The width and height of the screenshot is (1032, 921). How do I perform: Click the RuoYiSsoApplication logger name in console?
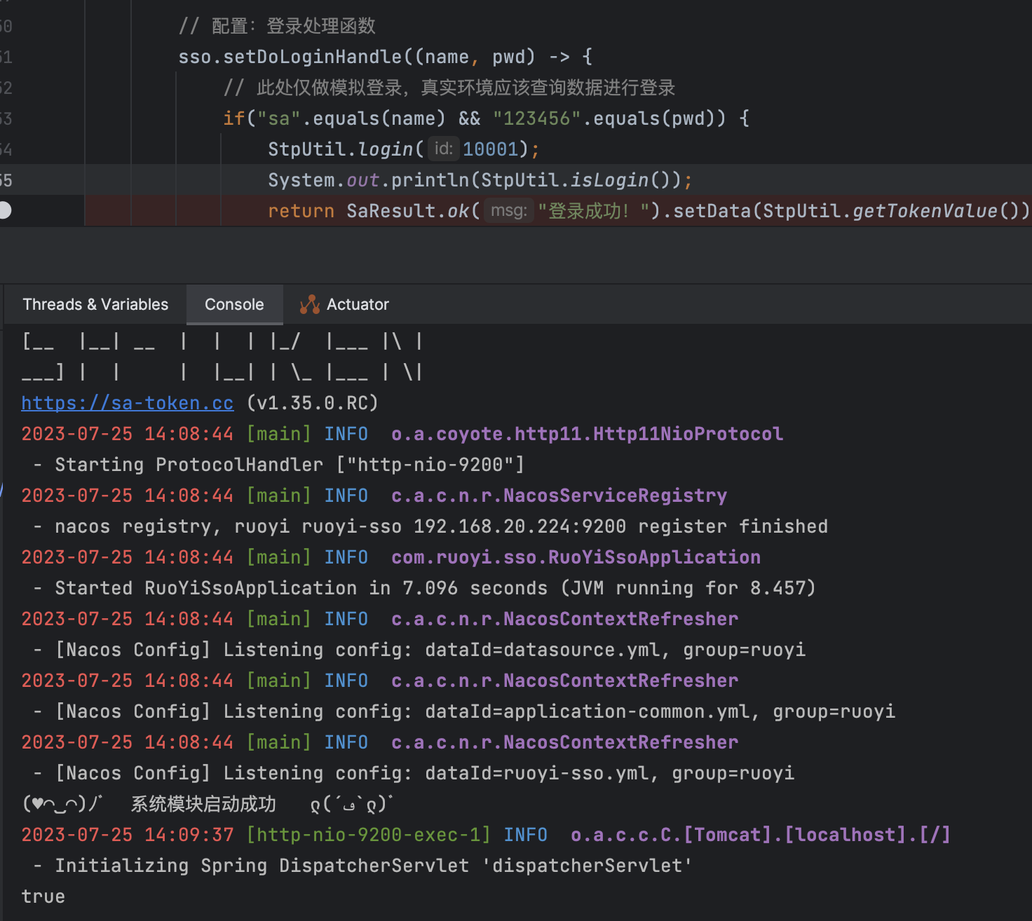point(575,557)
